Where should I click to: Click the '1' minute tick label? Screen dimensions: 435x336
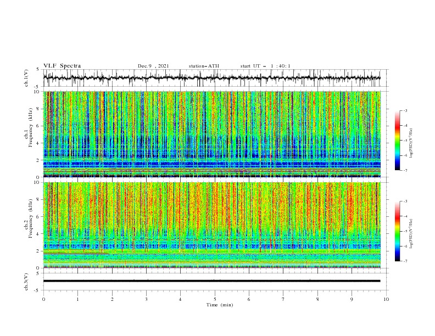[x=77, y=299]
